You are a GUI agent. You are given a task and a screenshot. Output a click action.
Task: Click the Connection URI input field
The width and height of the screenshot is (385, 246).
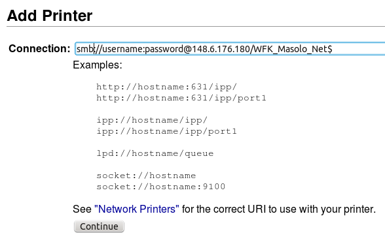click(x=230, y=49)
